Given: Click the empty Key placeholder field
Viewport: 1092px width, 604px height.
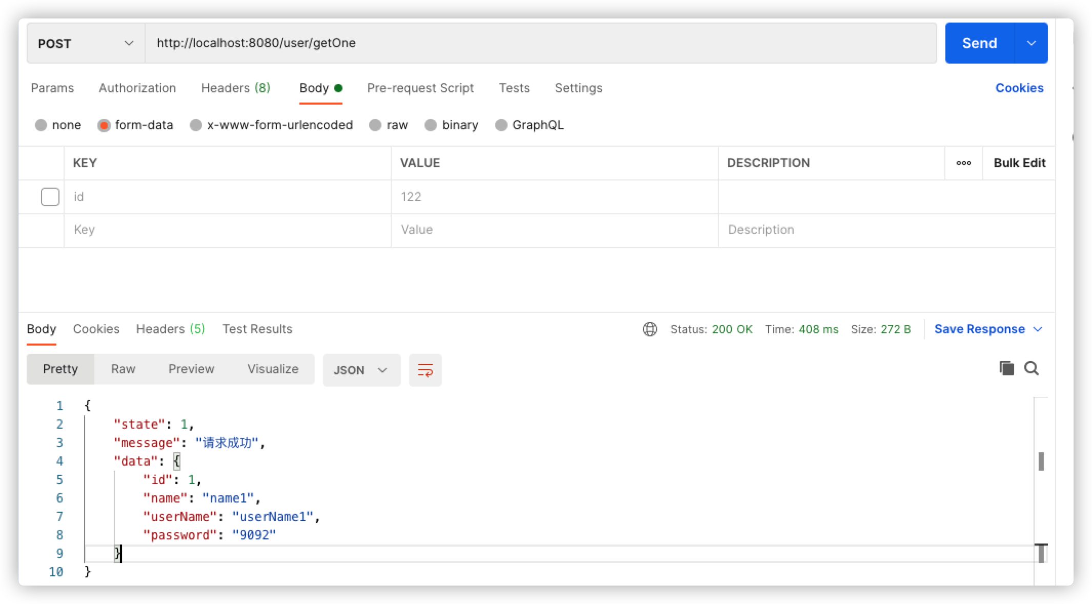Looking at the screenshot, I should (x=228, y=230).
